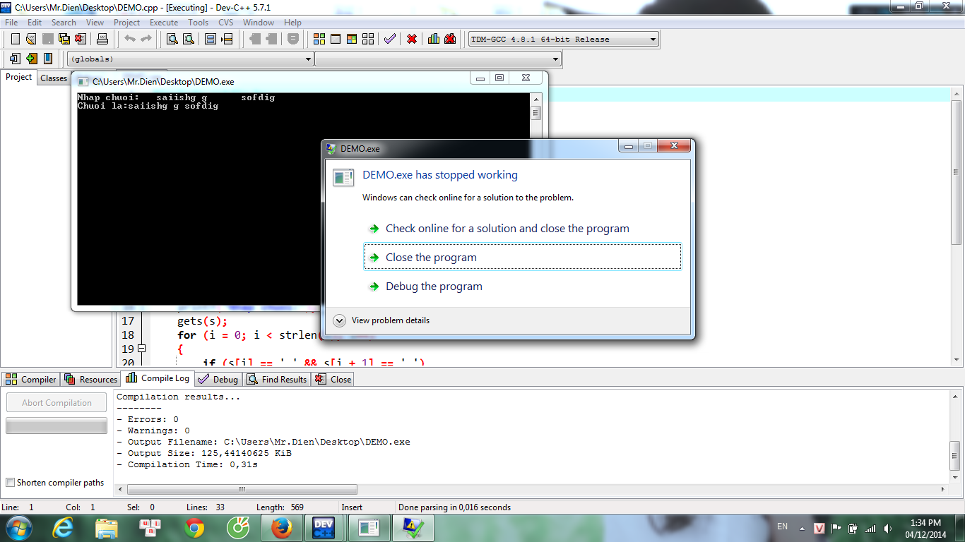Click Debug the program option
The width and height of the screenshot is (965, 542).
(522, 287)
